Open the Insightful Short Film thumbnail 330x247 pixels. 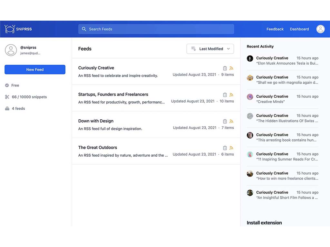click(x=250, y=193)
